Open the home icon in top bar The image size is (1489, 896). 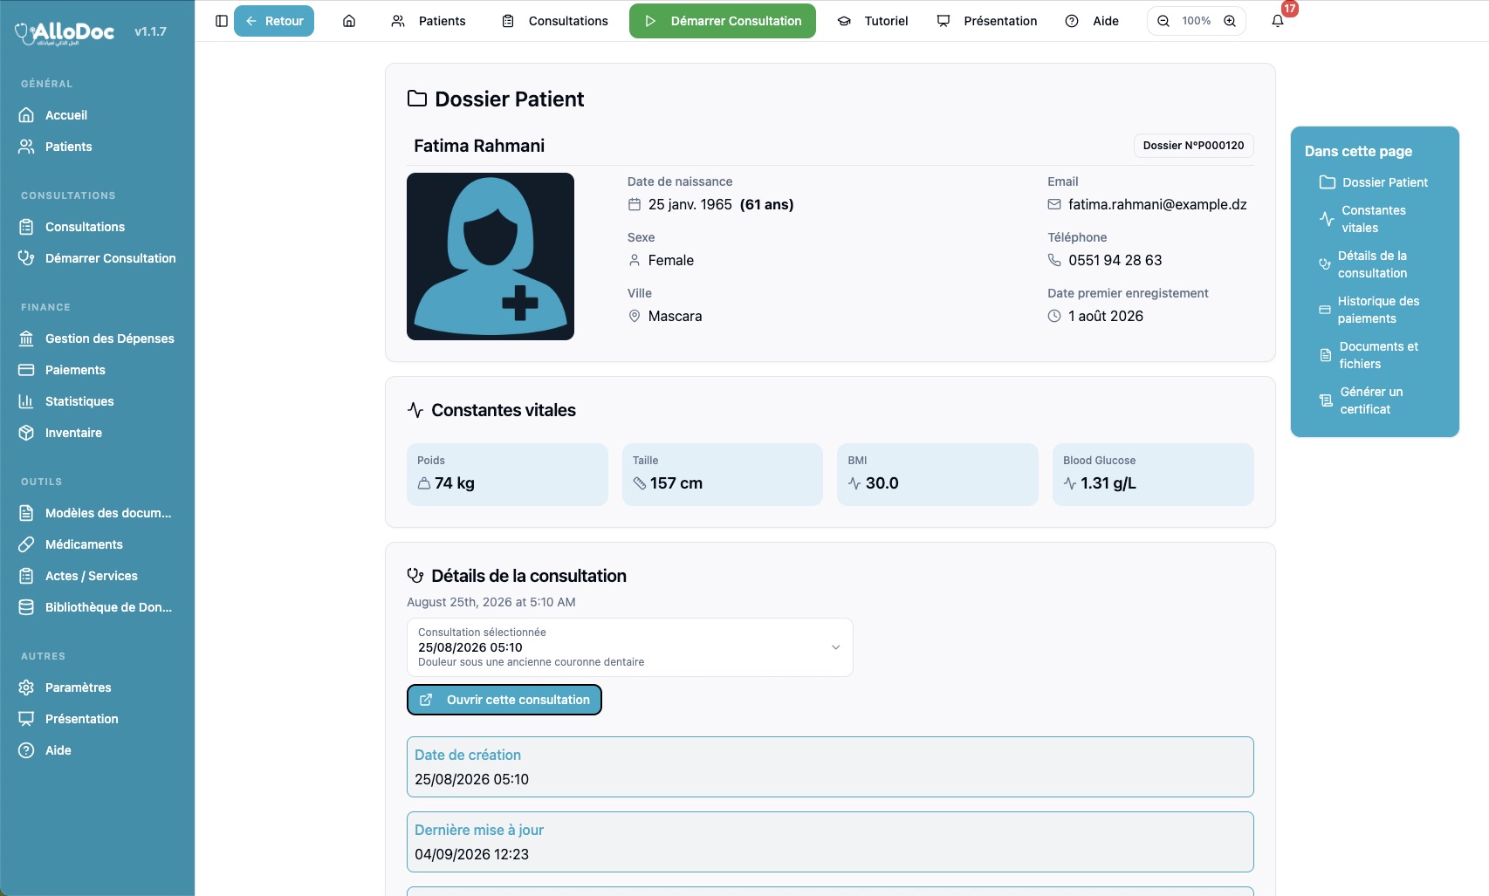tap(349, 21)
